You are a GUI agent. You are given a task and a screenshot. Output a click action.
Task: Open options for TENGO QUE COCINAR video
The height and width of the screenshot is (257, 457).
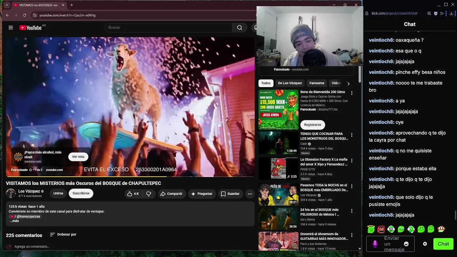[x=352, y=135]
